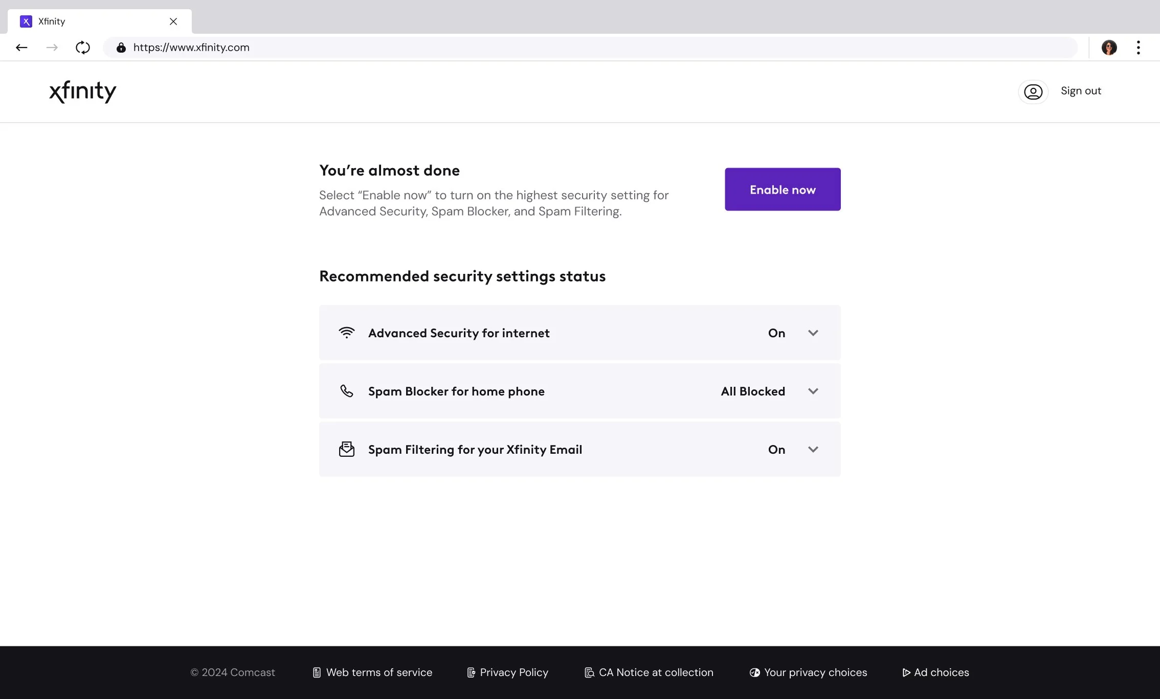Image resolution: width=1160 pixels, height=699 pixels.
Task: Click the Wi-Fi icon for Advanced Security
Action: pyautogui.click(x=346, y=333)
